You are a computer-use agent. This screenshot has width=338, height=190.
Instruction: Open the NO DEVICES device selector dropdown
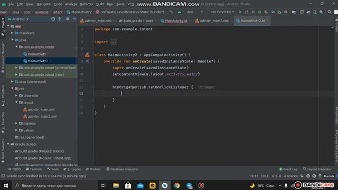222,12
